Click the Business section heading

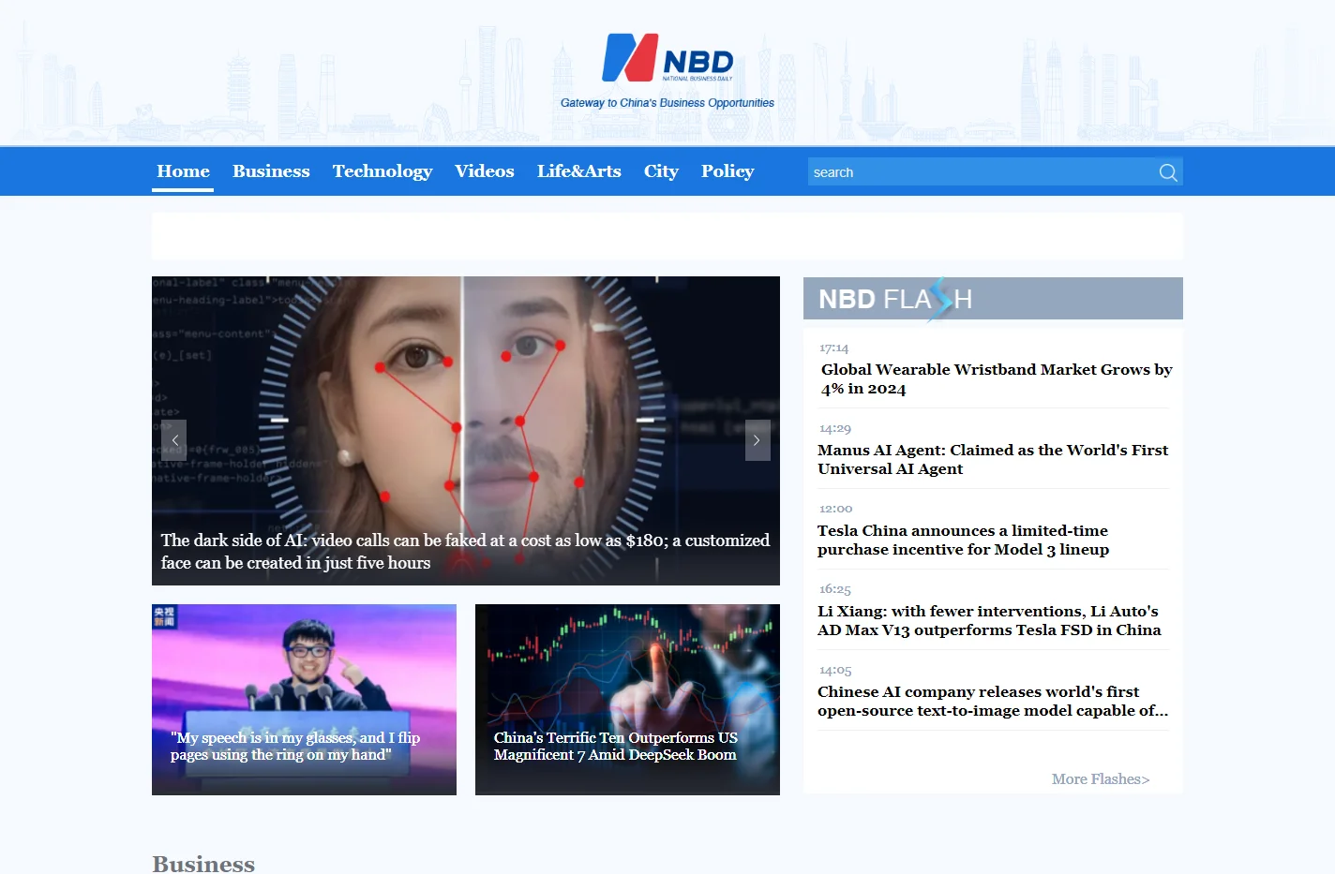[203, 863]
